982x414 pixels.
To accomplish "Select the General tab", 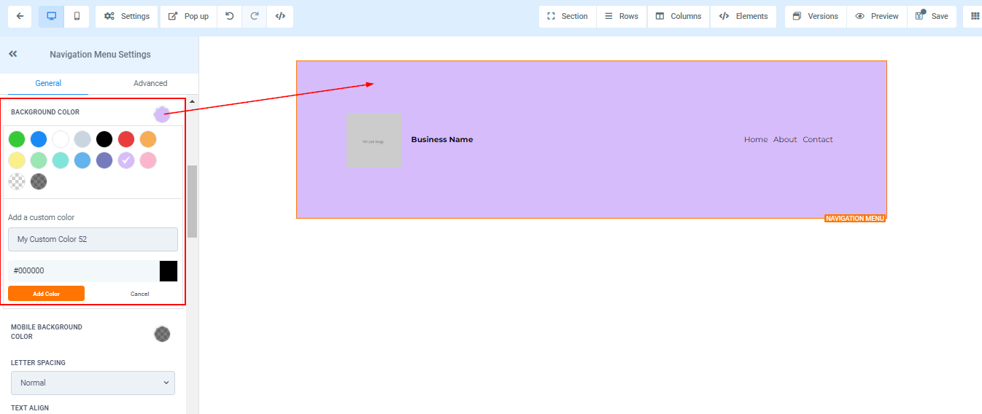I will [x=48, y=83].
